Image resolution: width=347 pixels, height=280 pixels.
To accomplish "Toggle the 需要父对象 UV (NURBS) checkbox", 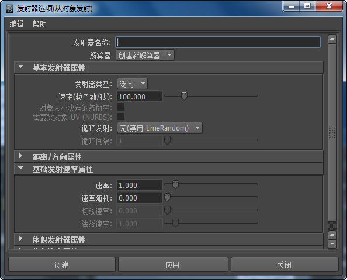I will (x=120, y=117).
